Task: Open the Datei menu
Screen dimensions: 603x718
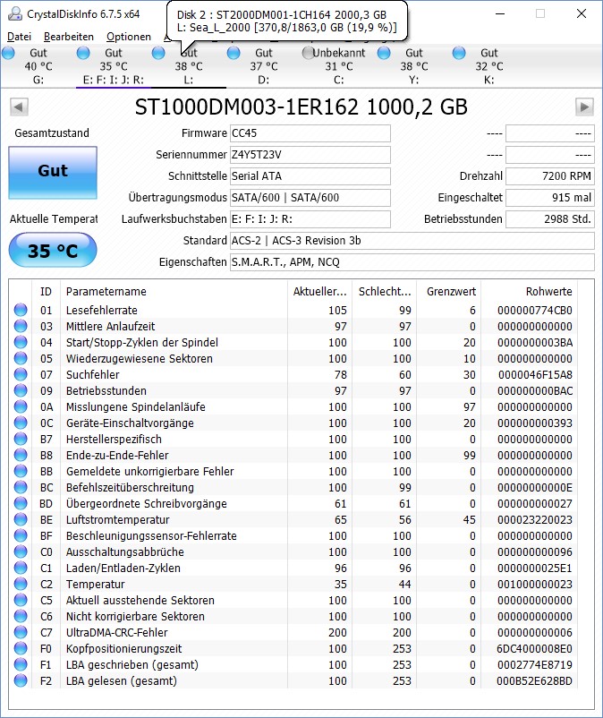Action: (19, 37)
